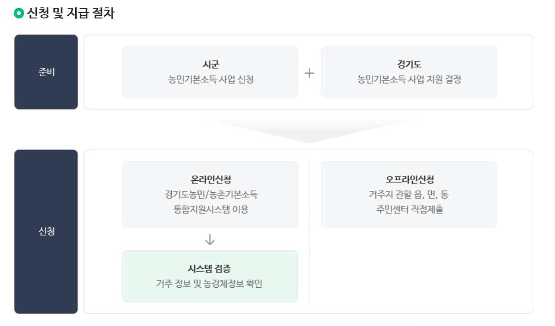Click the 시군 title text

pos(211,65)
